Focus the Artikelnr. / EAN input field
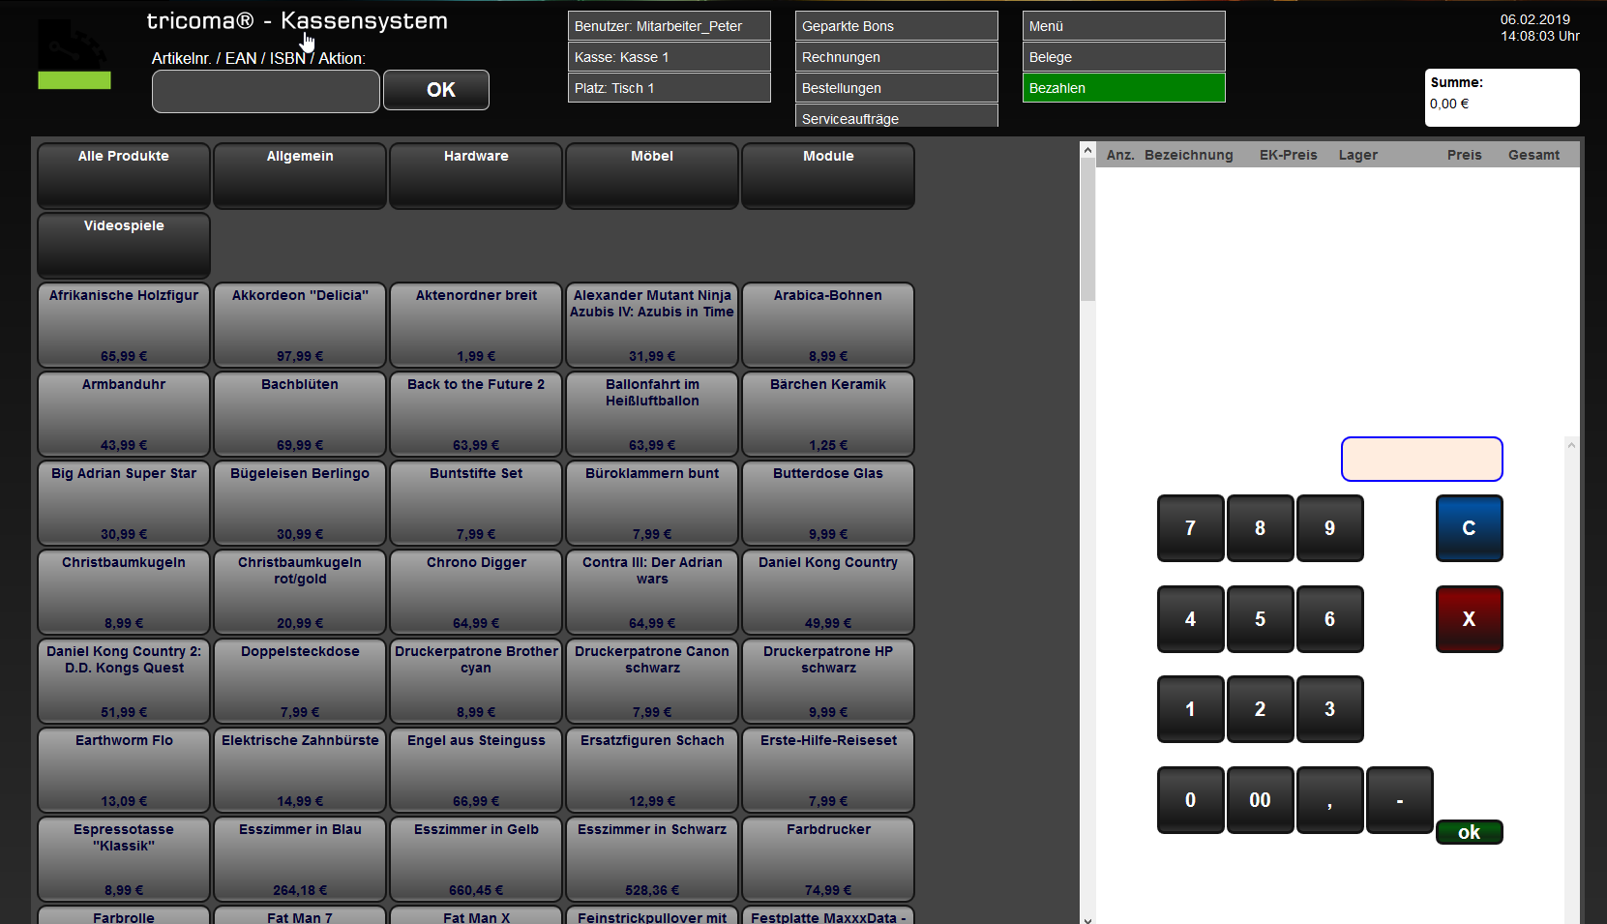 click(265, 92)
